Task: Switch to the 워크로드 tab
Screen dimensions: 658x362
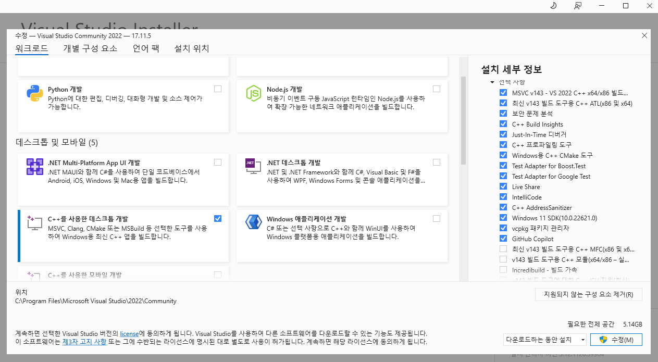Action: (32, 48)
